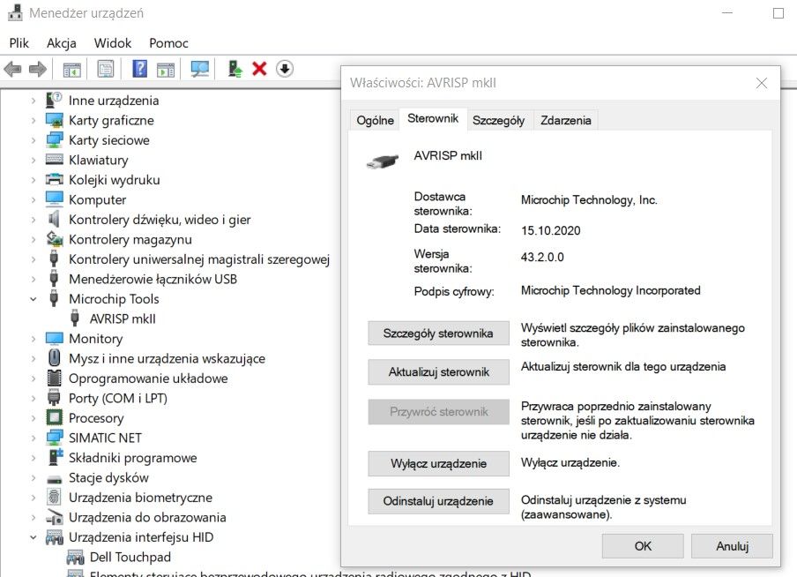Switch to the Zdarzenia tab
This screenshot has height=577, width=797.
pyautogui.click(x=566, y=121)
